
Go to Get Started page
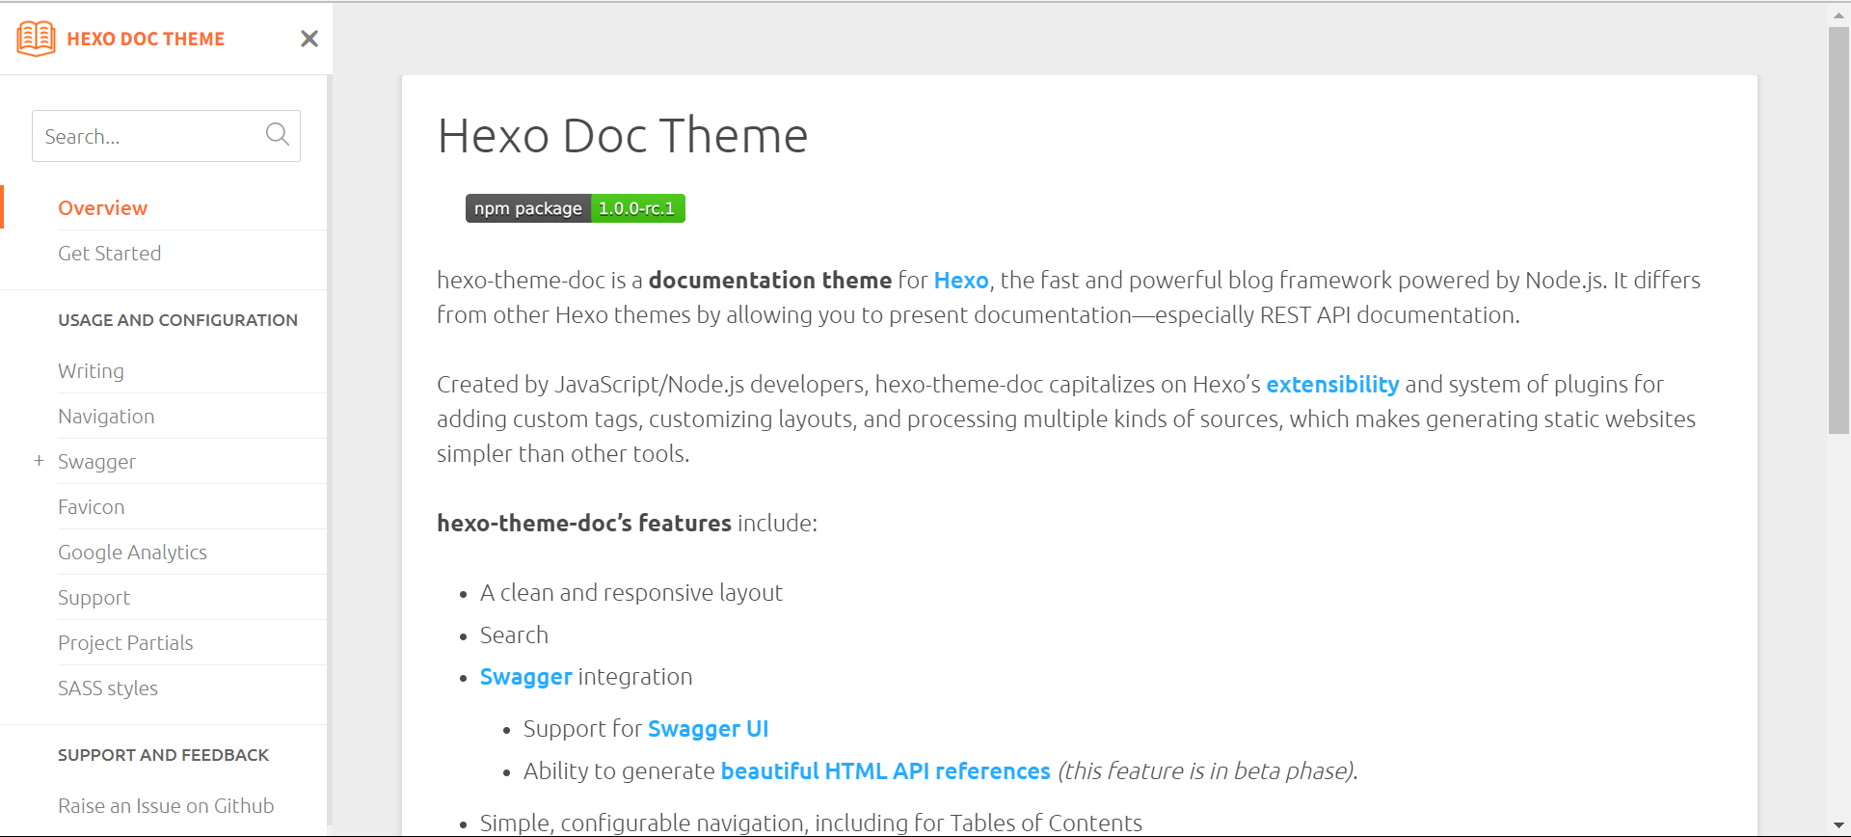[109, 254]
